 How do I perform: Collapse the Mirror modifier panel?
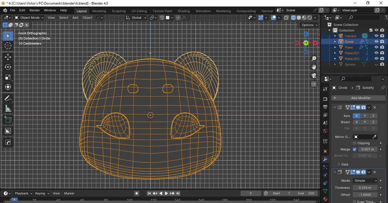click(x=335, y=107)
